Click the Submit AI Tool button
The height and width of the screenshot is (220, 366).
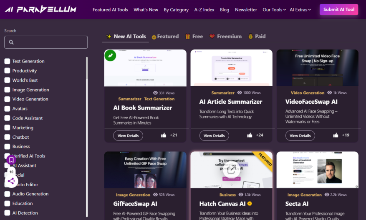(x=339, y=10)
